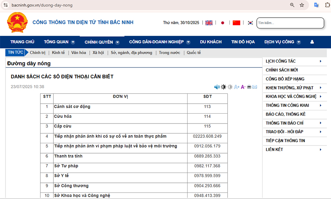This screenshot has height=199, width=331.
Task: Choose the Chinese flag language option
Action: point(236,23)
